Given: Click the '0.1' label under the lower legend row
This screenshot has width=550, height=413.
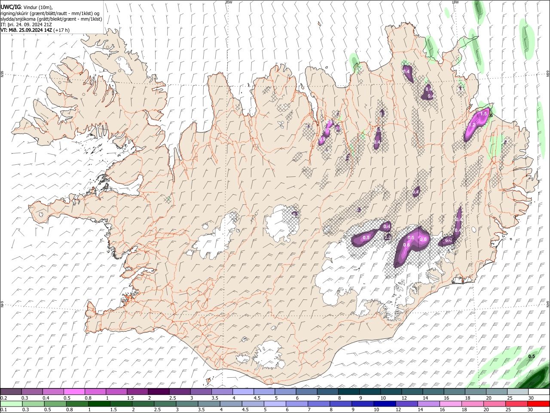Looking at the screenshot, I should 3,410.
